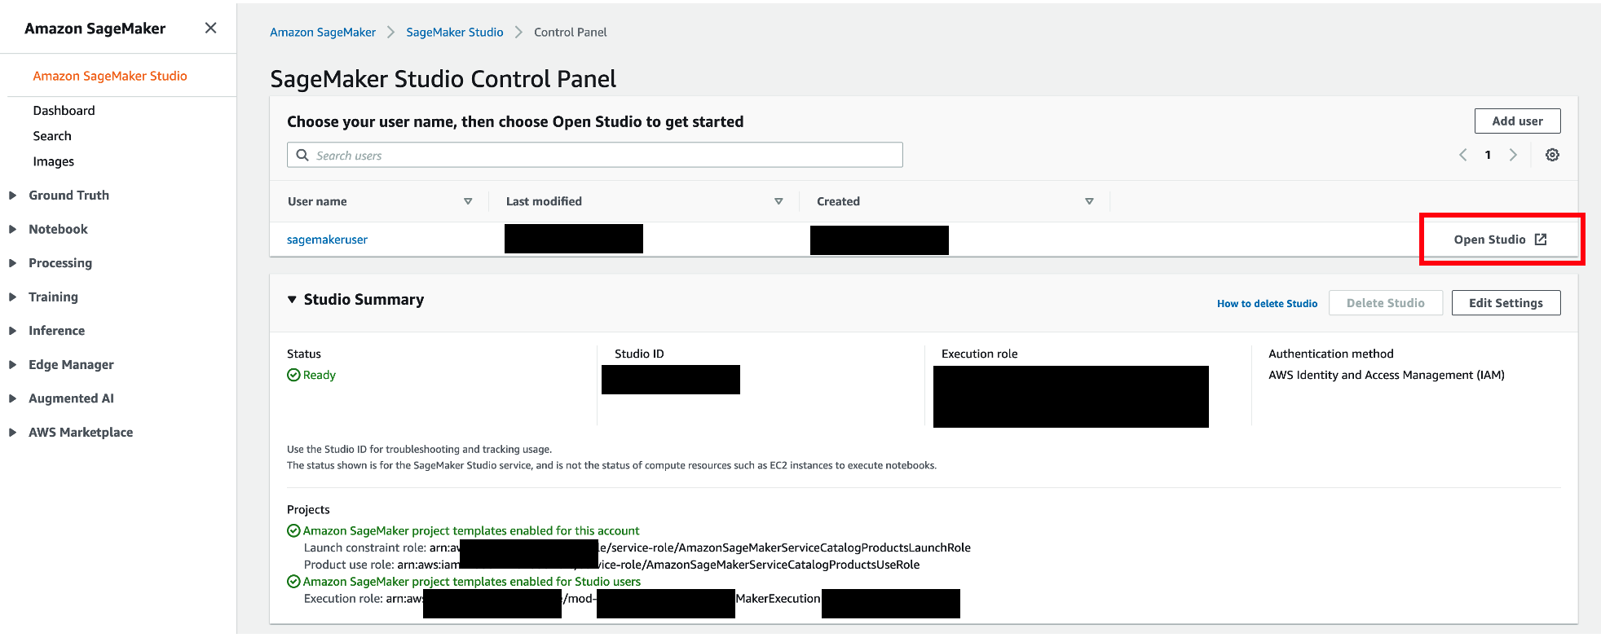The width and height of the screenshot is (1601, 642).
Task: Focus the Search users field
Action: click(595, 155)
